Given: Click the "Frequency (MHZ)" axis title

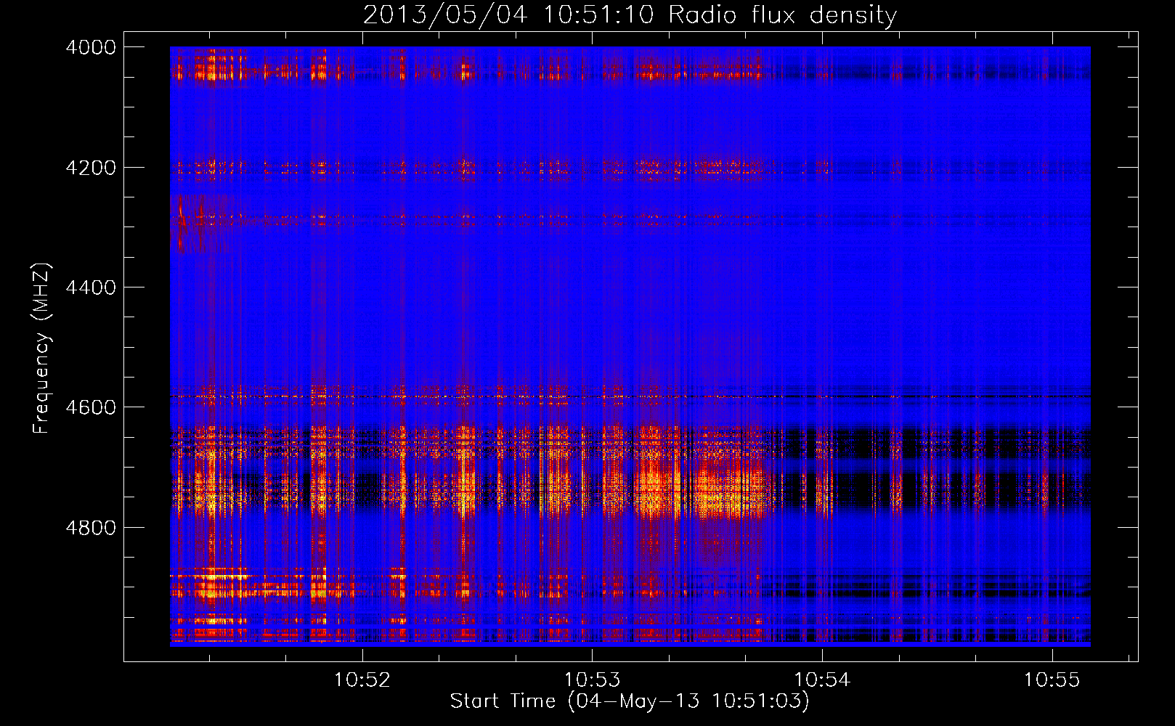Looking at the screenshot, I should (x=42, y=348).
